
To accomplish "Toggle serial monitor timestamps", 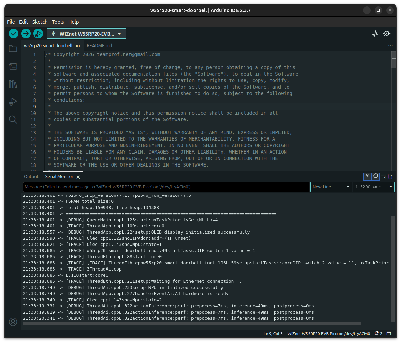I will (x=375, y=176).
